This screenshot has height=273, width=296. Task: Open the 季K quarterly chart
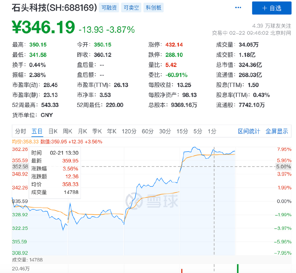(97, 131)
